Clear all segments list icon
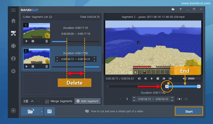The height and width of the screenshot is (124, 213). click(x=26, y=101)
